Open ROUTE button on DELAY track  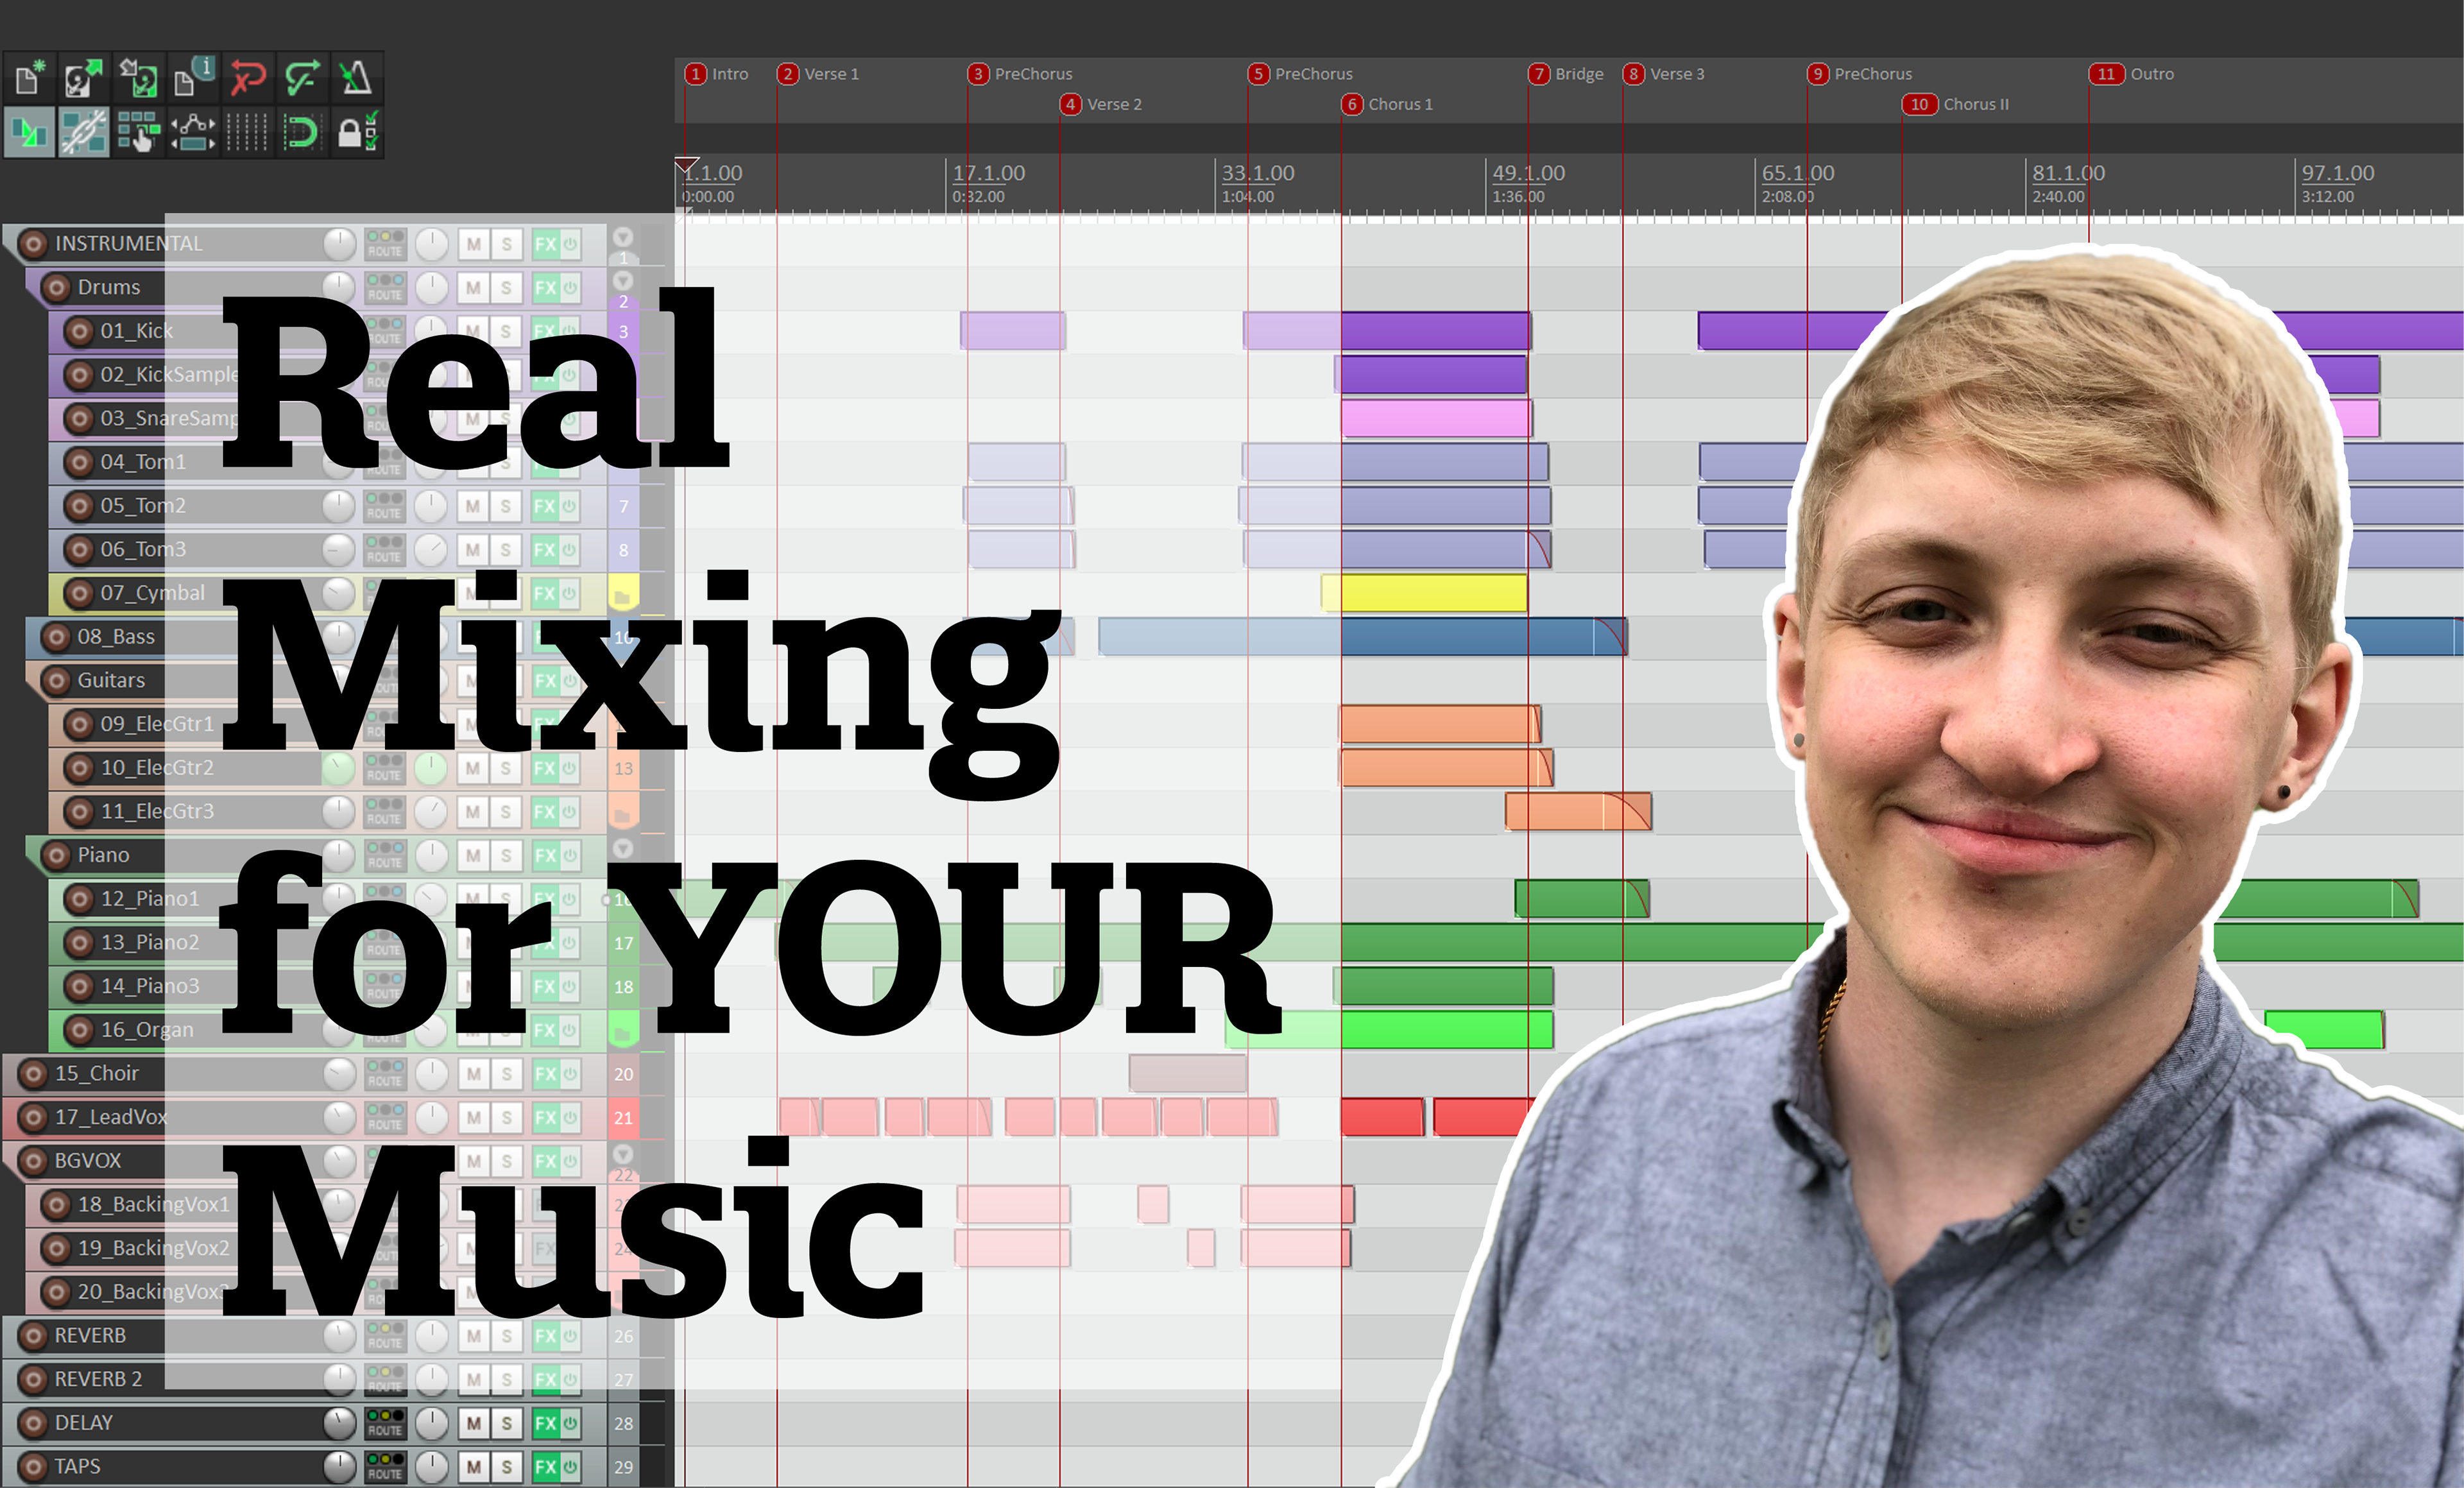click(385, 1423)
